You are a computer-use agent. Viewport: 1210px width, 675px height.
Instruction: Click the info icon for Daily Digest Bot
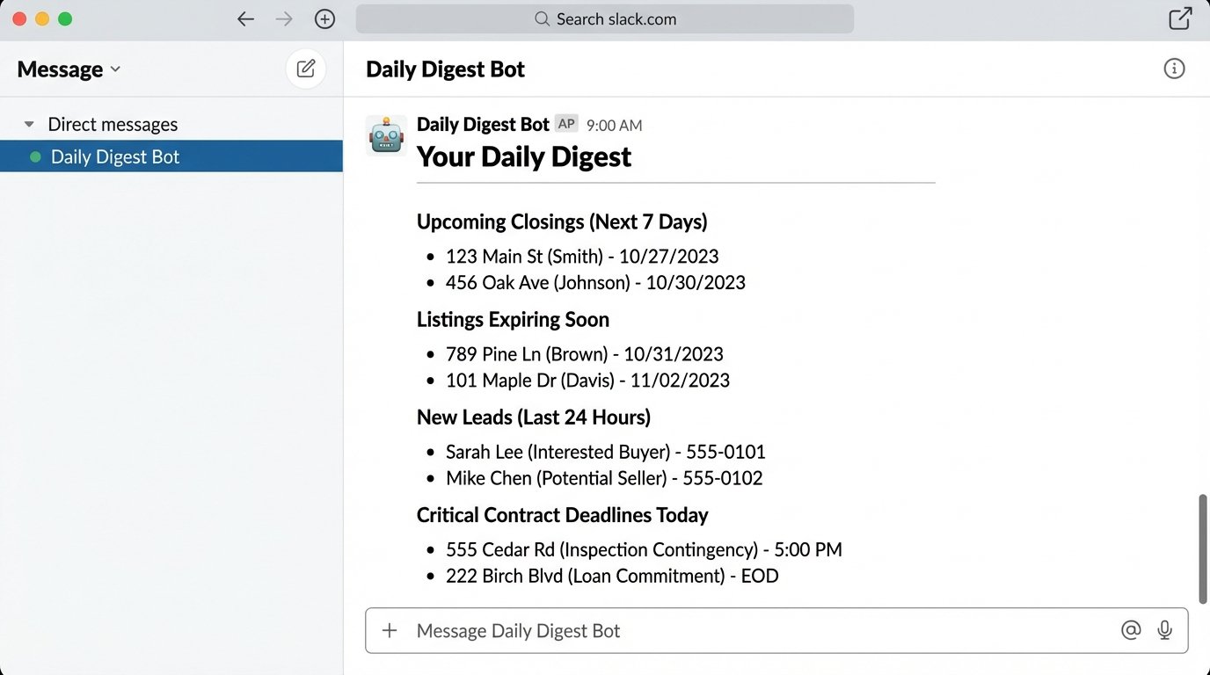click(x=1174, y=68)
